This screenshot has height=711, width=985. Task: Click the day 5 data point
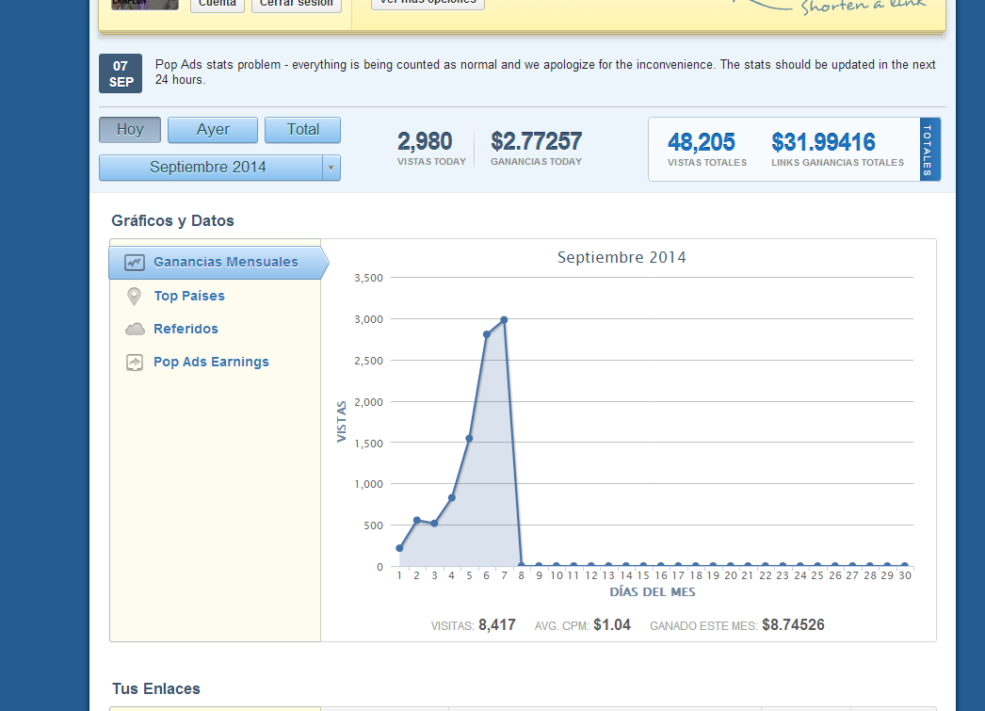469,439
